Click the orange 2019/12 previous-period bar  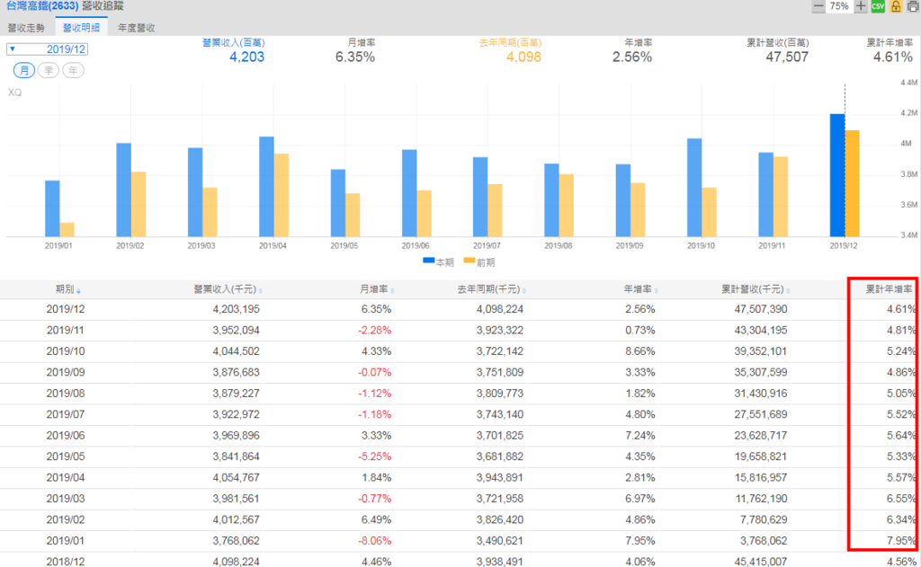[853, 183]
